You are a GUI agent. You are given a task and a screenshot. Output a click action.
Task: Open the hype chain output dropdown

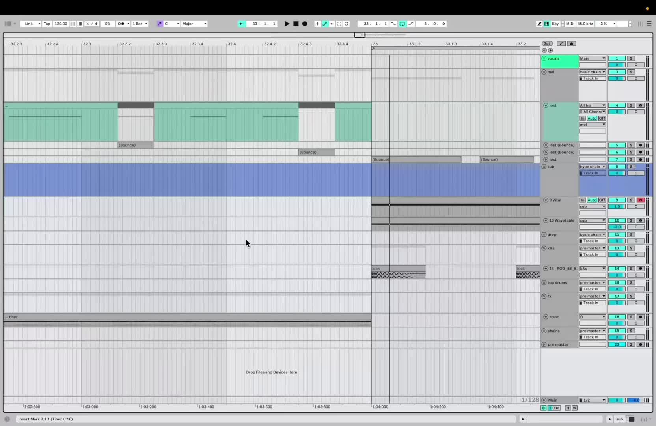point(593,167)
